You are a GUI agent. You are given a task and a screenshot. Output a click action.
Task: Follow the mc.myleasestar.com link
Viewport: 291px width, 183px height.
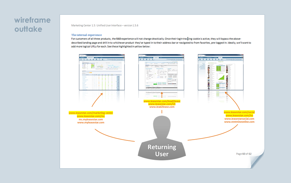(x=91, y=120)
